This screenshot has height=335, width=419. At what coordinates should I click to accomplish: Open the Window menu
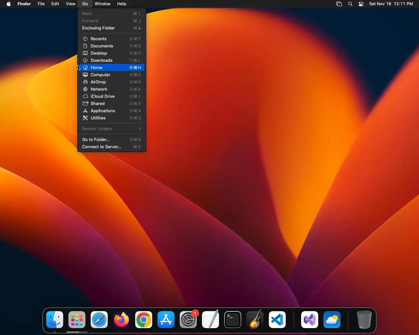[102, 4]
